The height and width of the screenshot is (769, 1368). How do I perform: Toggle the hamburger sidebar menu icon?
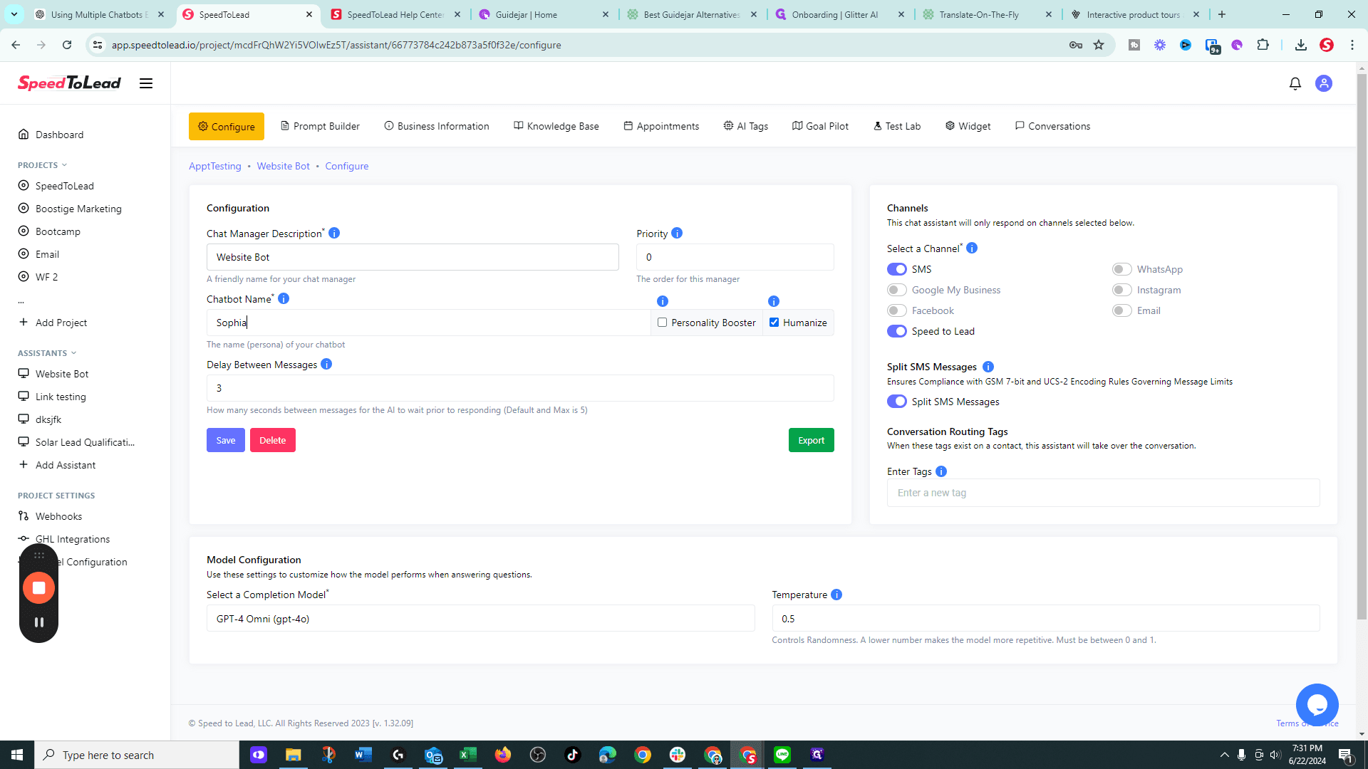[x=146, y=83]
